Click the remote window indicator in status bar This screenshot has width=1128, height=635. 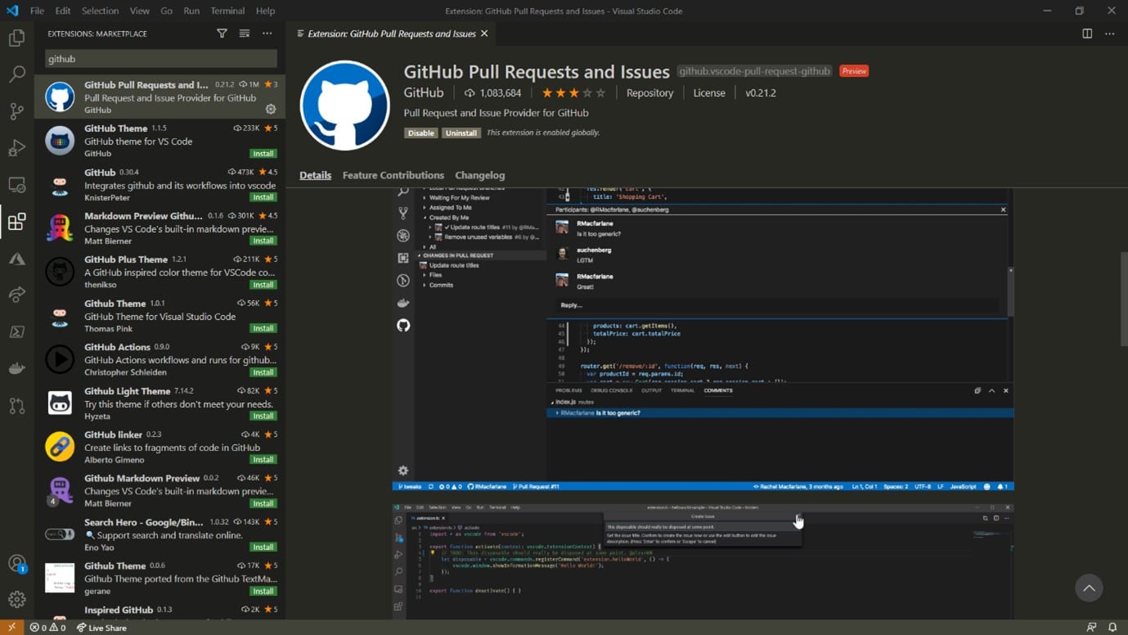pos(11,628)
